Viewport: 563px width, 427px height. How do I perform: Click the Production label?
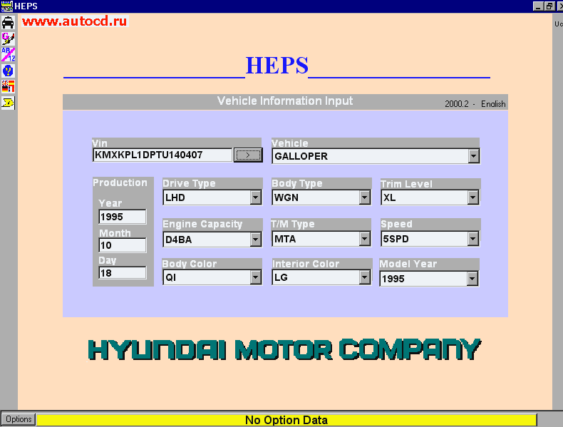coord(120,182)
